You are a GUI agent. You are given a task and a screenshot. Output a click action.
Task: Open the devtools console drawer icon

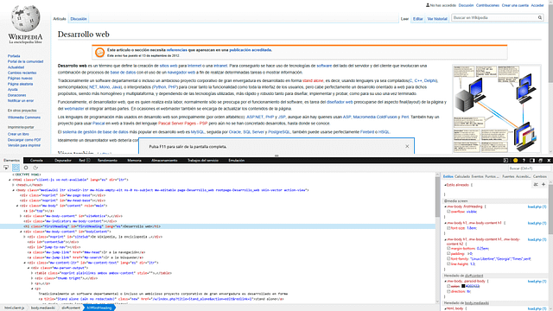tap(505, 161)
